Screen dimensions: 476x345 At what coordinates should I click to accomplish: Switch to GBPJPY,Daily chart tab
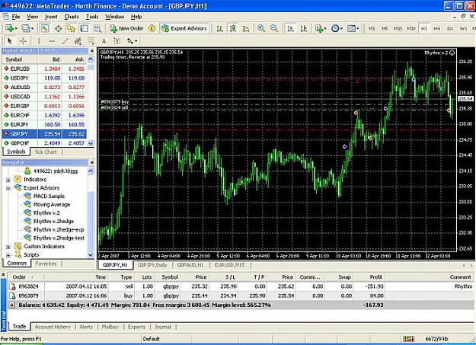[x=152, y=265]
